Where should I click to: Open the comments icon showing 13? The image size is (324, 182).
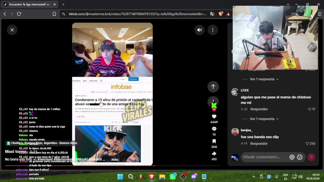point(214,129)
